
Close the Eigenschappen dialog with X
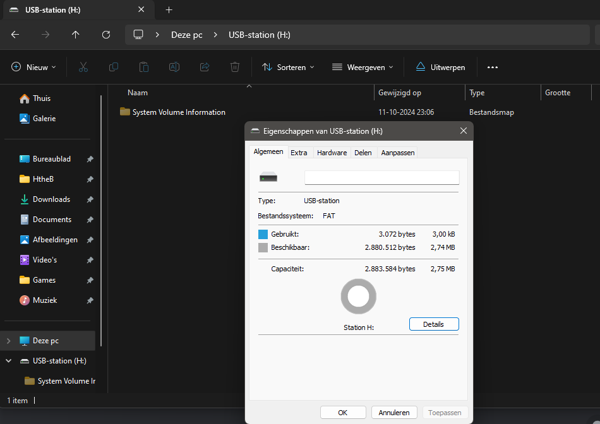pyautogui.click(x=464, y=131)
